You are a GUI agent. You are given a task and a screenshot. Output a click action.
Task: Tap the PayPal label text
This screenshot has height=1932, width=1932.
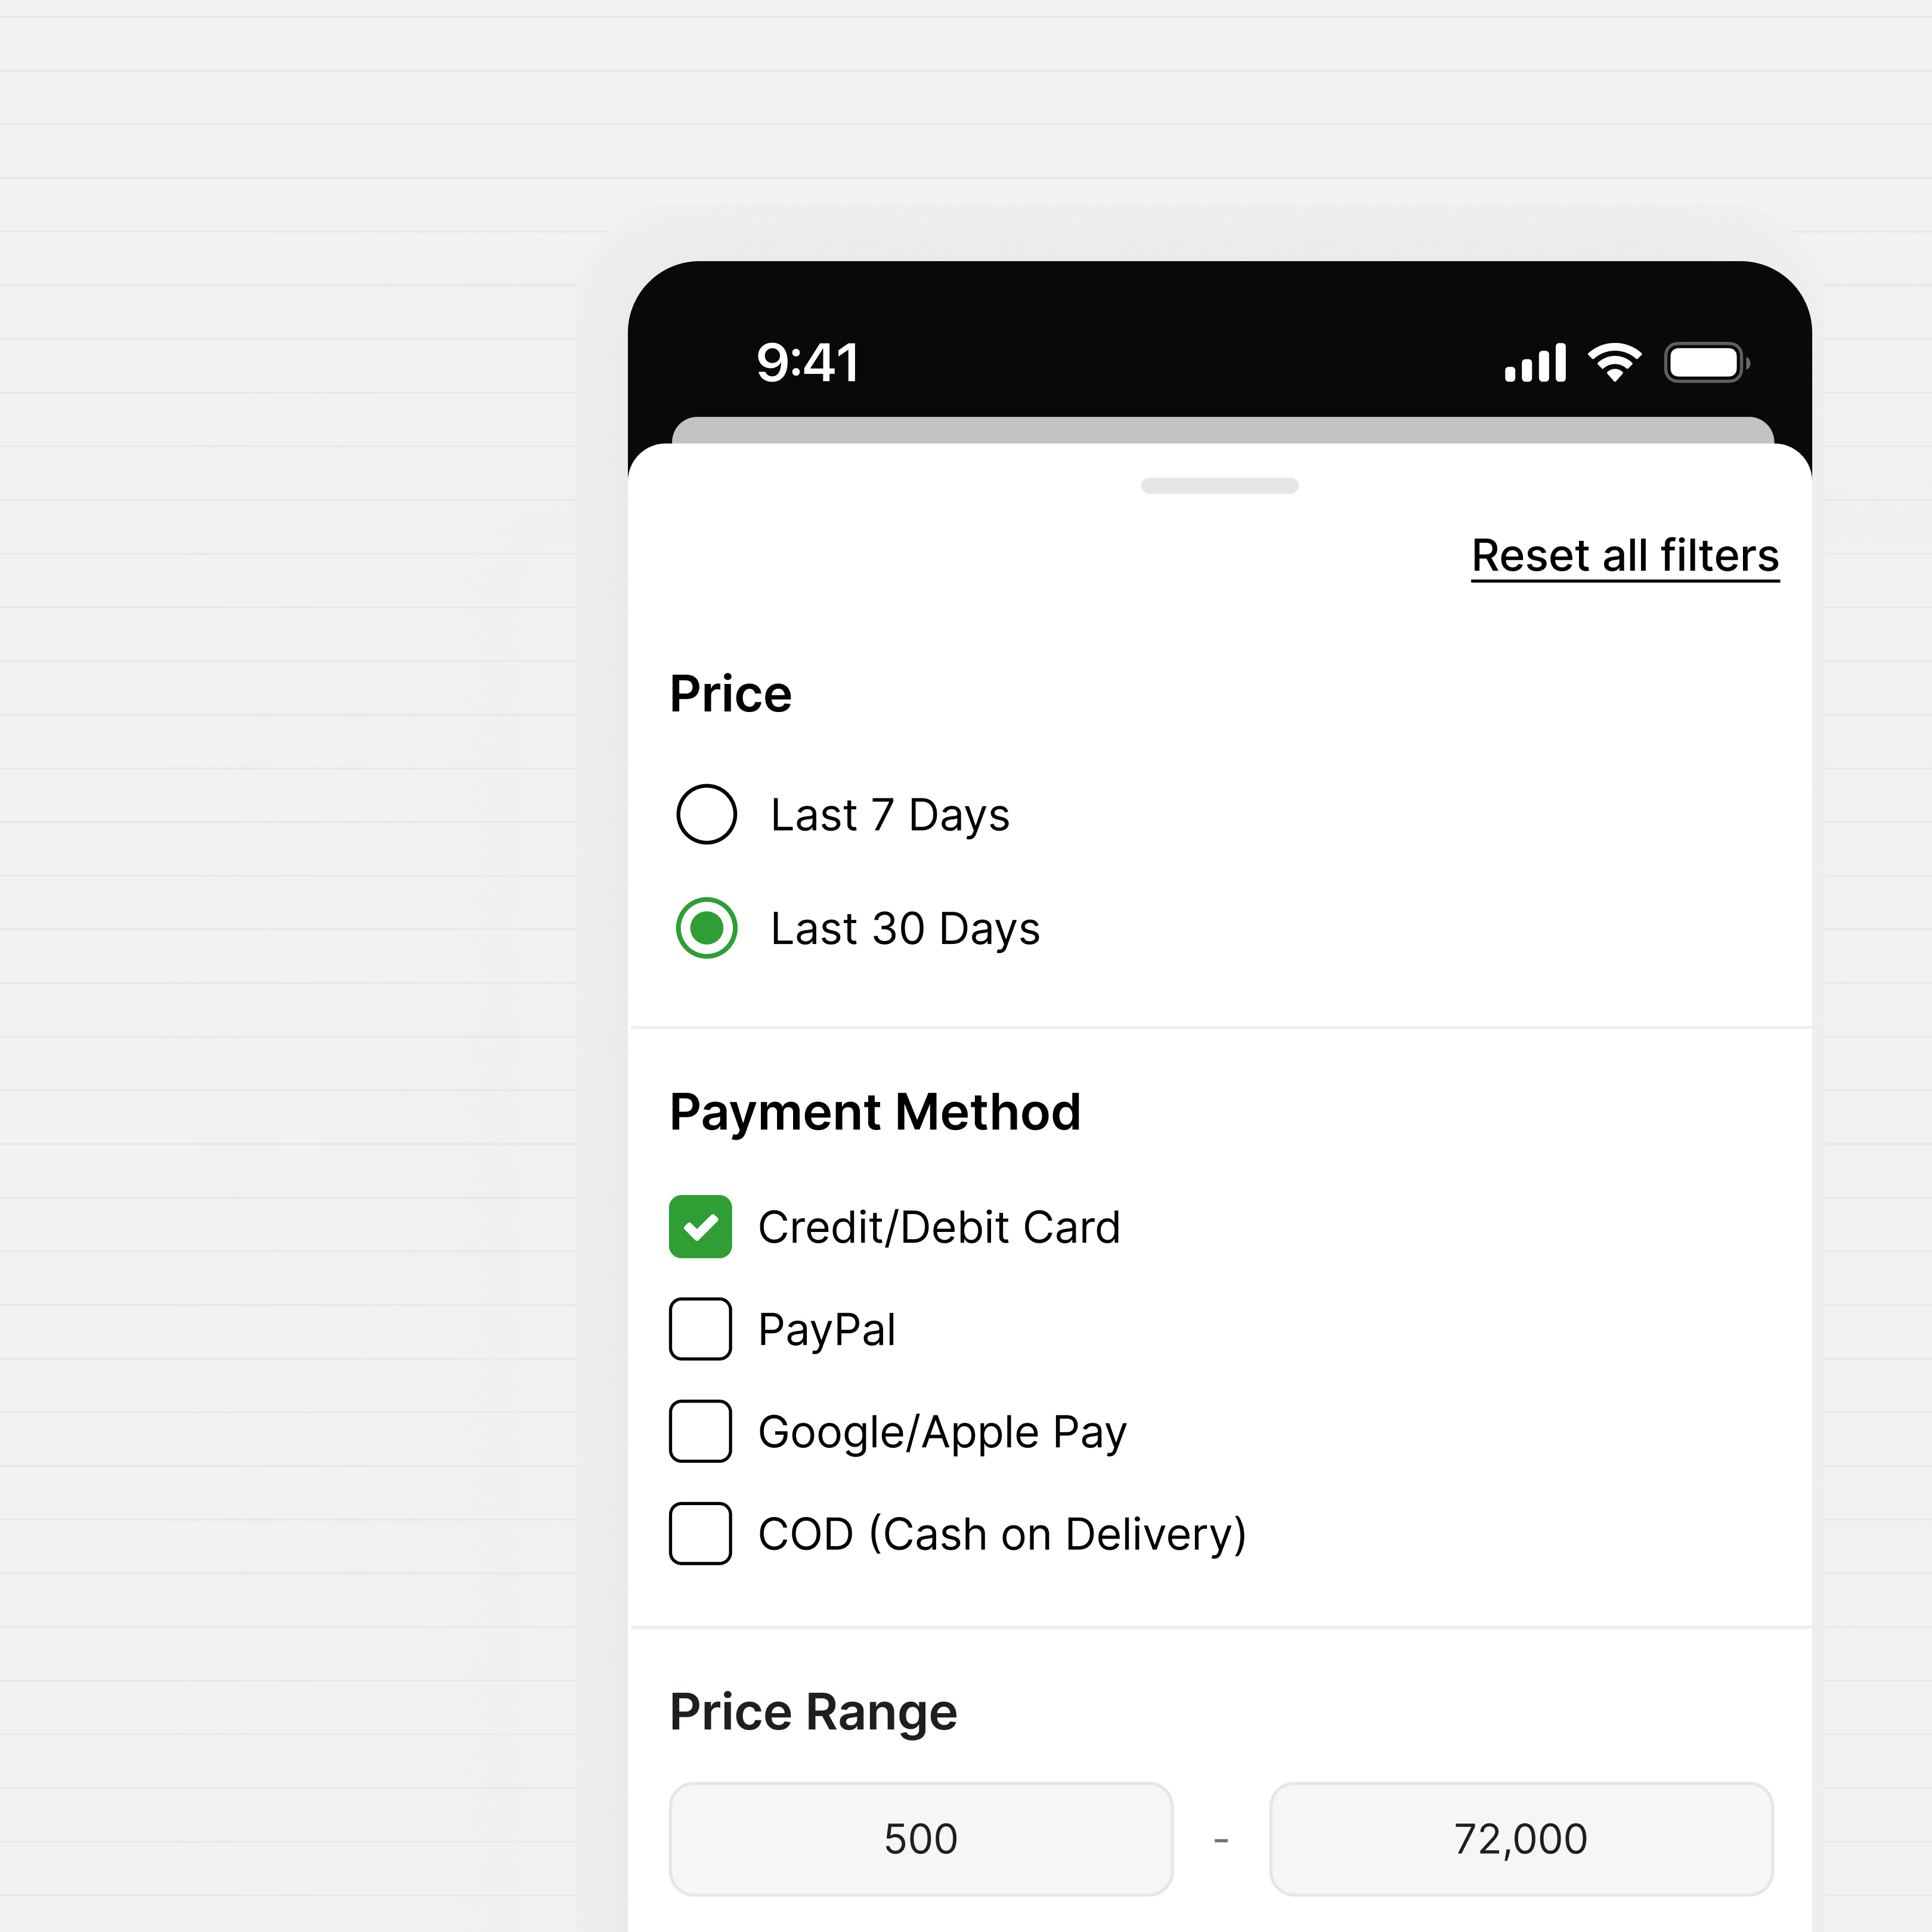(827, 1330)
